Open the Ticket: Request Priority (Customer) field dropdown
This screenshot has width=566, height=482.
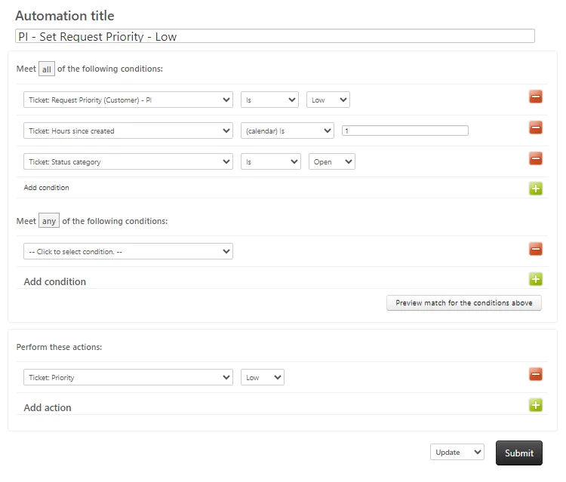(x=128, y=100)
